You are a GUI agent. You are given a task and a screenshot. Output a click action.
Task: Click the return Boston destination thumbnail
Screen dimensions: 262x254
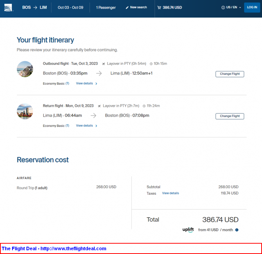(25, 111)
